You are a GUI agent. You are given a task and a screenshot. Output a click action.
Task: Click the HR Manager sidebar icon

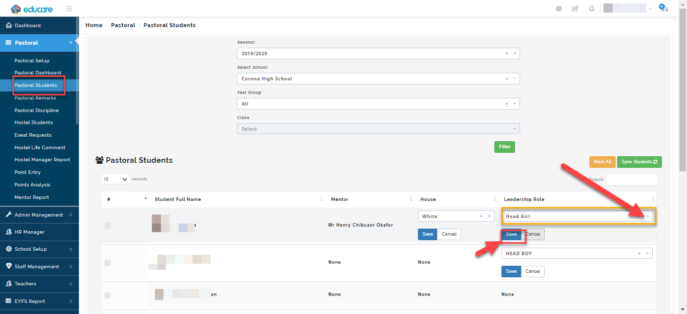(x=9, y=232)
